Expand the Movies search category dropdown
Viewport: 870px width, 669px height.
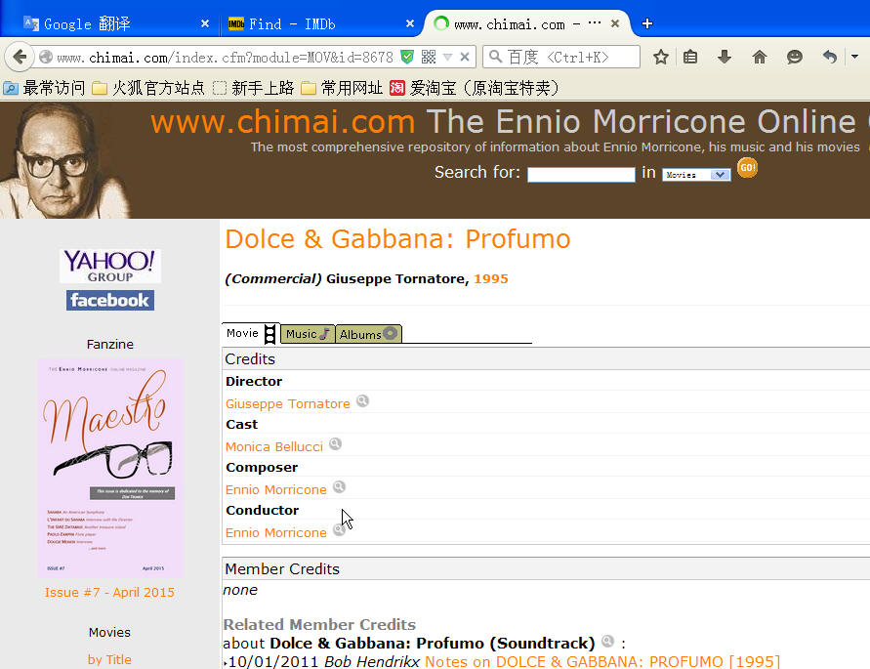click(696, 175)
